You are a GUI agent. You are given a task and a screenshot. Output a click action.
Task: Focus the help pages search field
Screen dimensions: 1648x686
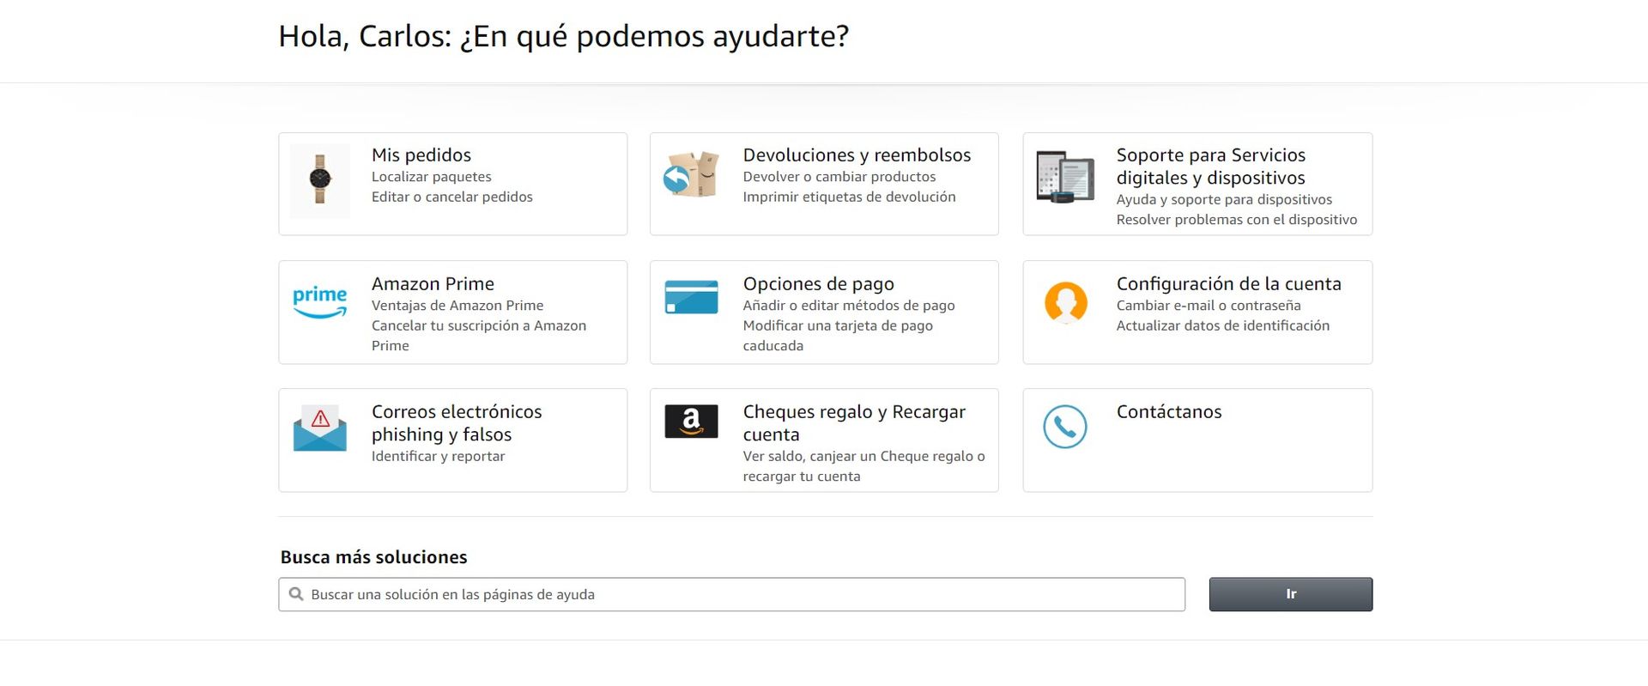tap(731, 594)
